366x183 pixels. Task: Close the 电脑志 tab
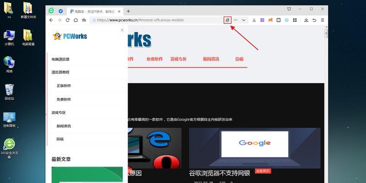[119, 11]
